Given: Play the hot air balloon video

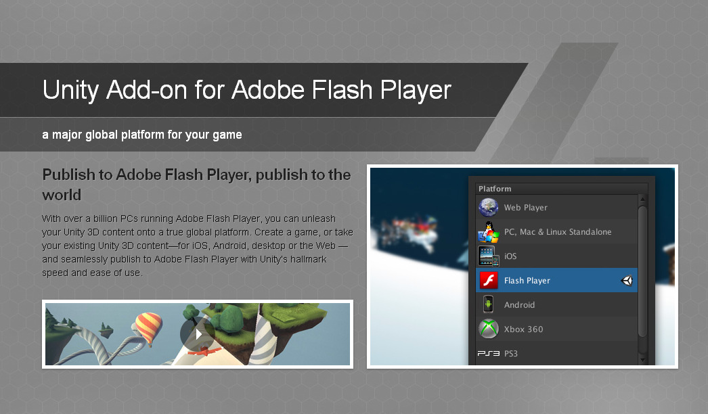Looking at the screenshot, I should click(198, 334).
